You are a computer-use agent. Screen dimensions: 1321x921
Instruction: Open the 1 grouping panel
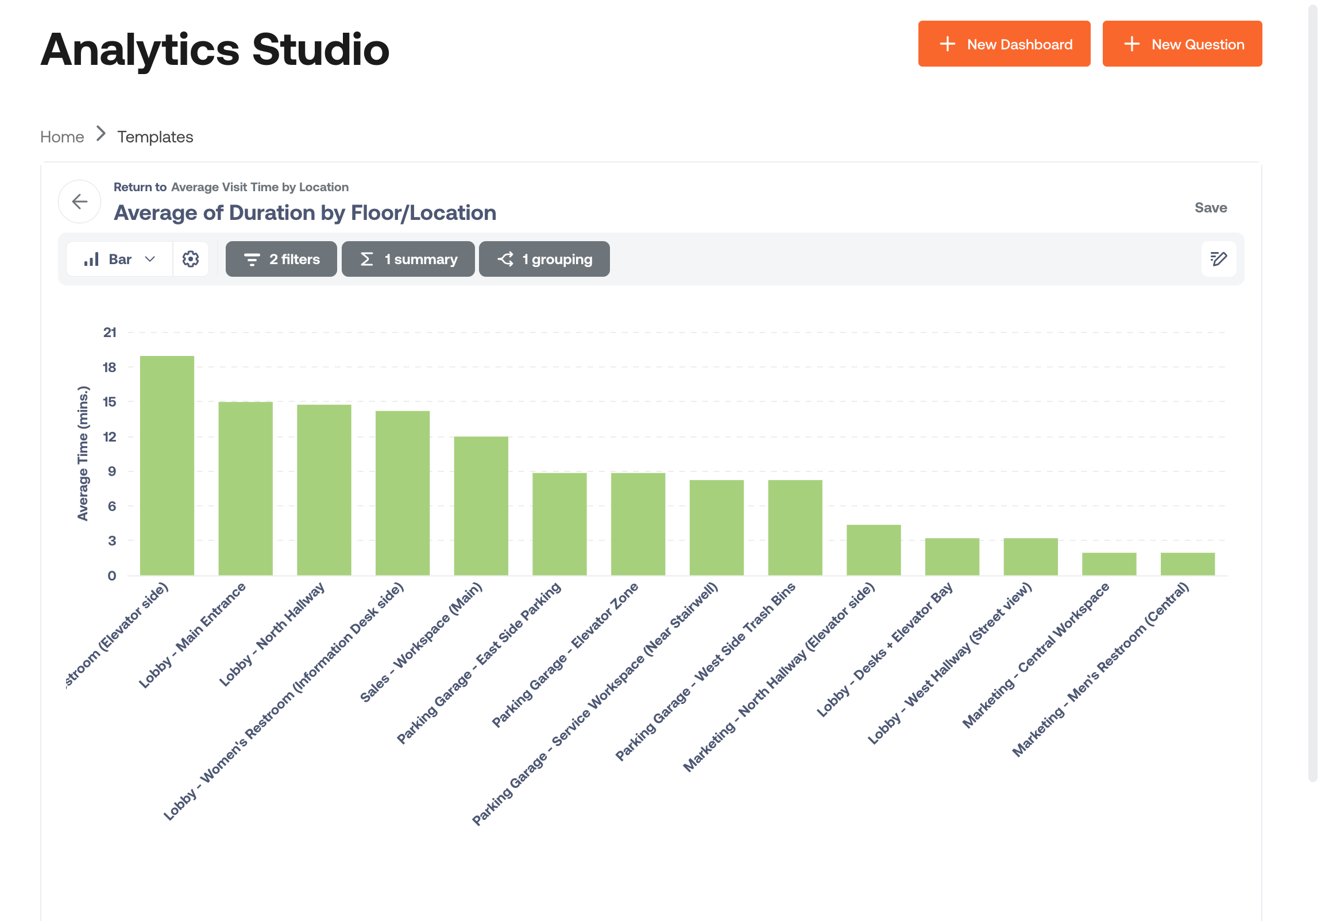tap(544, 259)
